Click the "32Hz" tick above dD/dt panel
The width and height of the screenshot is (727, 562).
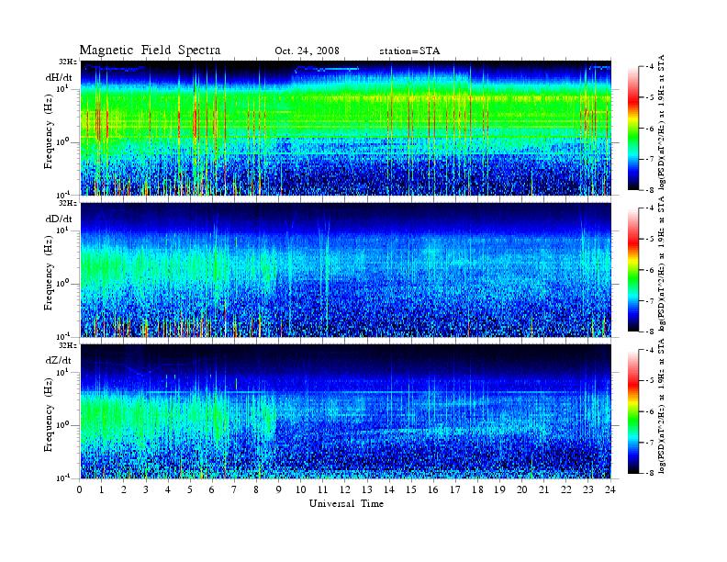(68, 203)
